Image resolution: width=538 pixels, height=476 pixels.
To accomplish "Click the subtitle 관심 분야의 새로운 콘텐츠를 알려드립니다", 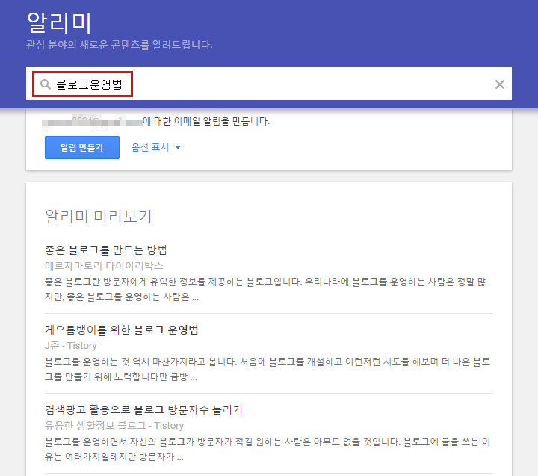I will 120,45.
